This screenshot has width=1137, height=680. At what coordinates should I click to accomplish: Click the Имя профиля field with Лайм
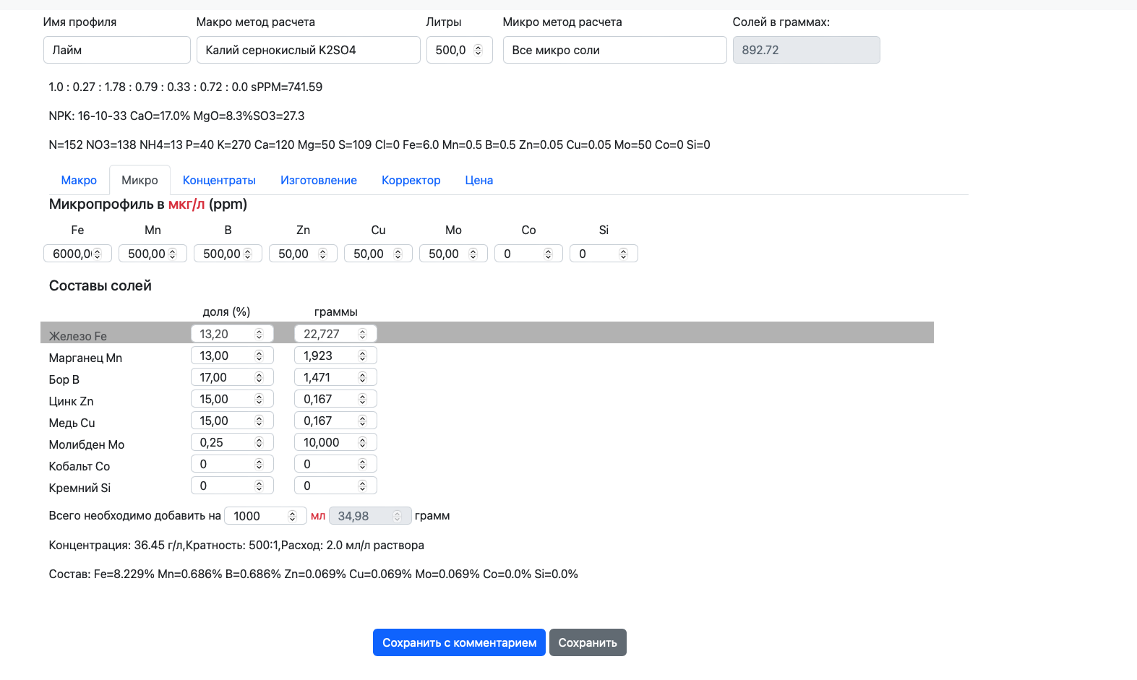pyautogui.click(x=116, y=50)
